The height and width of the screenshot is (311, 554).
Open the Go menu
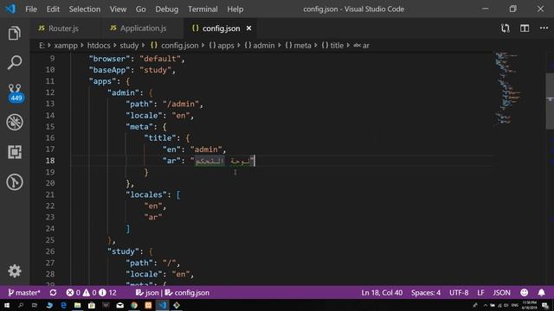pos(140,10)
